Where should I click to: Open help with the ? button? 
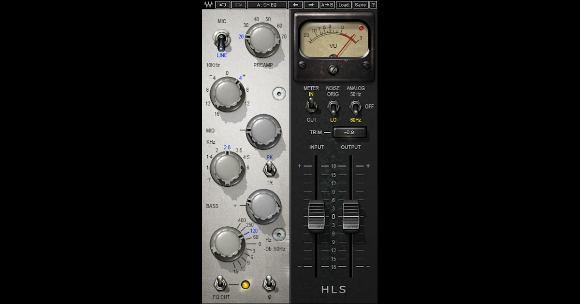[x=372, y=4]
